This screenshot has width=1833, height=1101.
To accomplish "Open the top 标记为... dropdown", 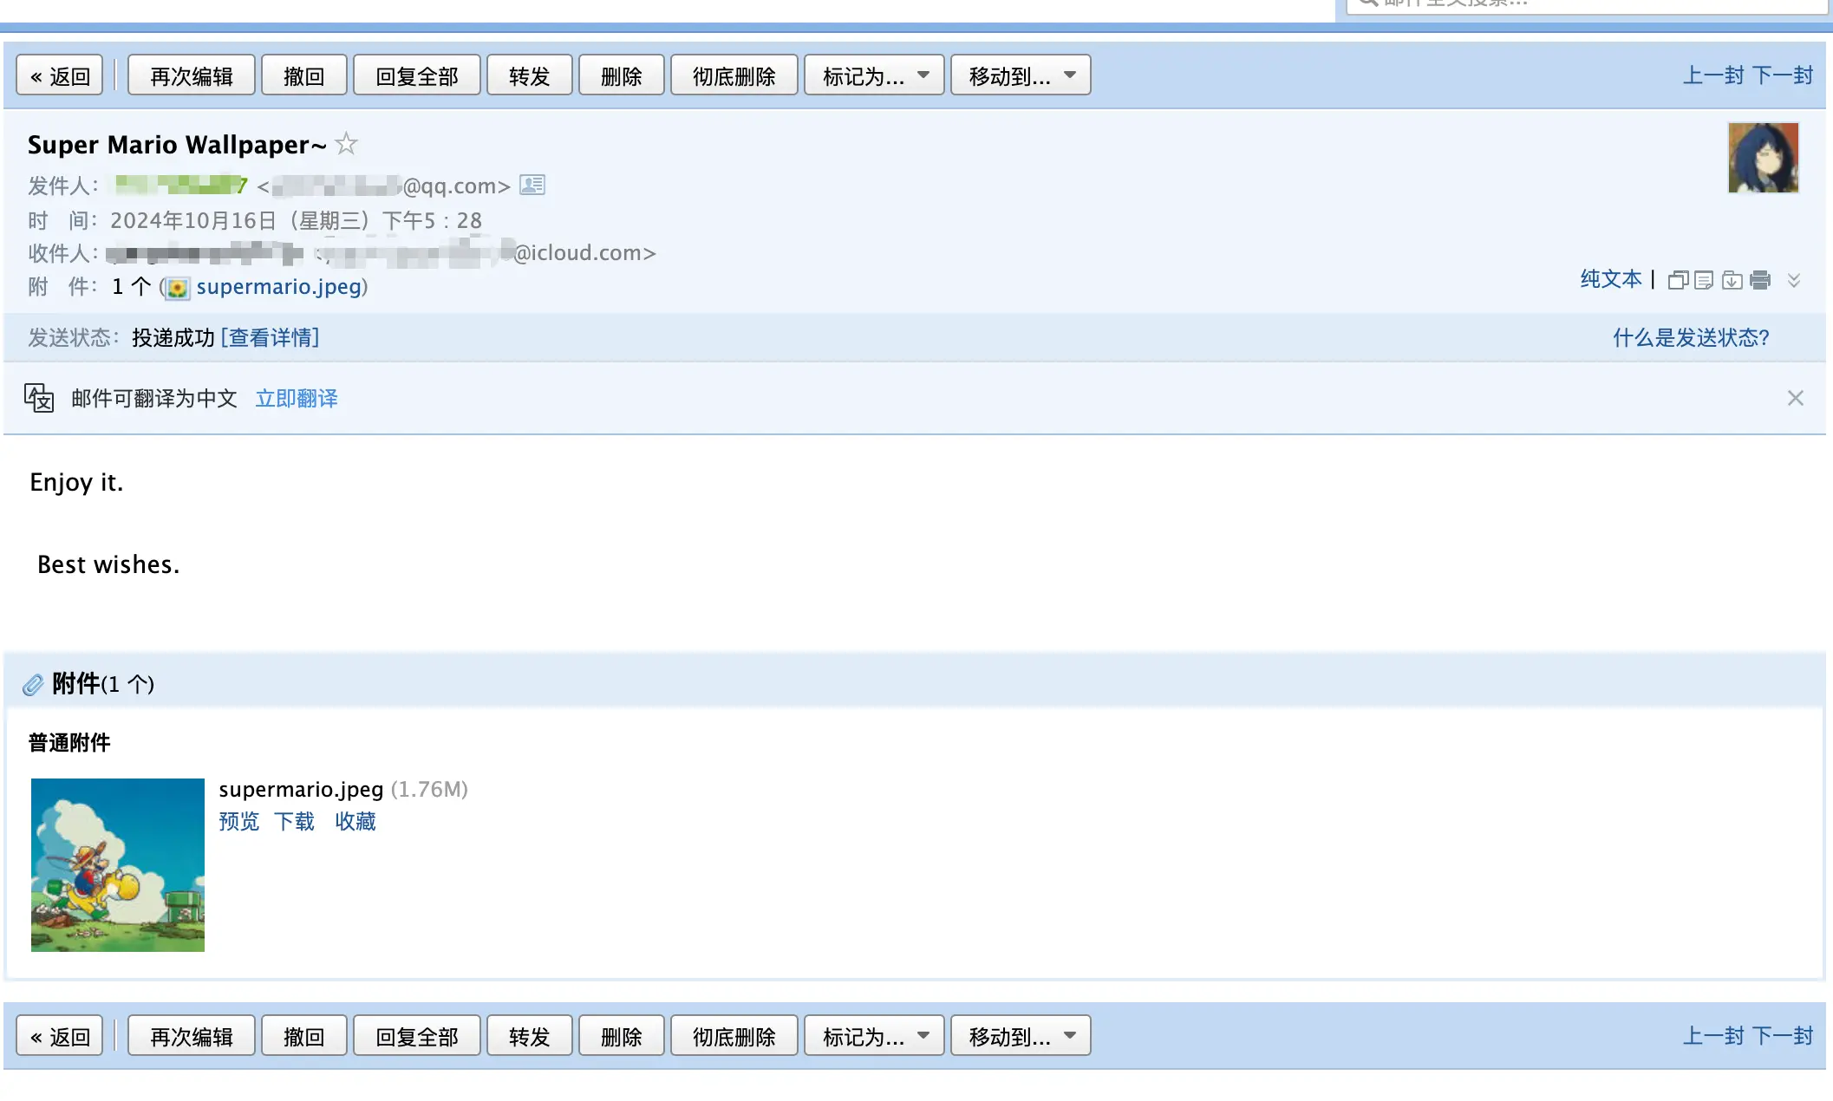I will [x=873, y=76].
